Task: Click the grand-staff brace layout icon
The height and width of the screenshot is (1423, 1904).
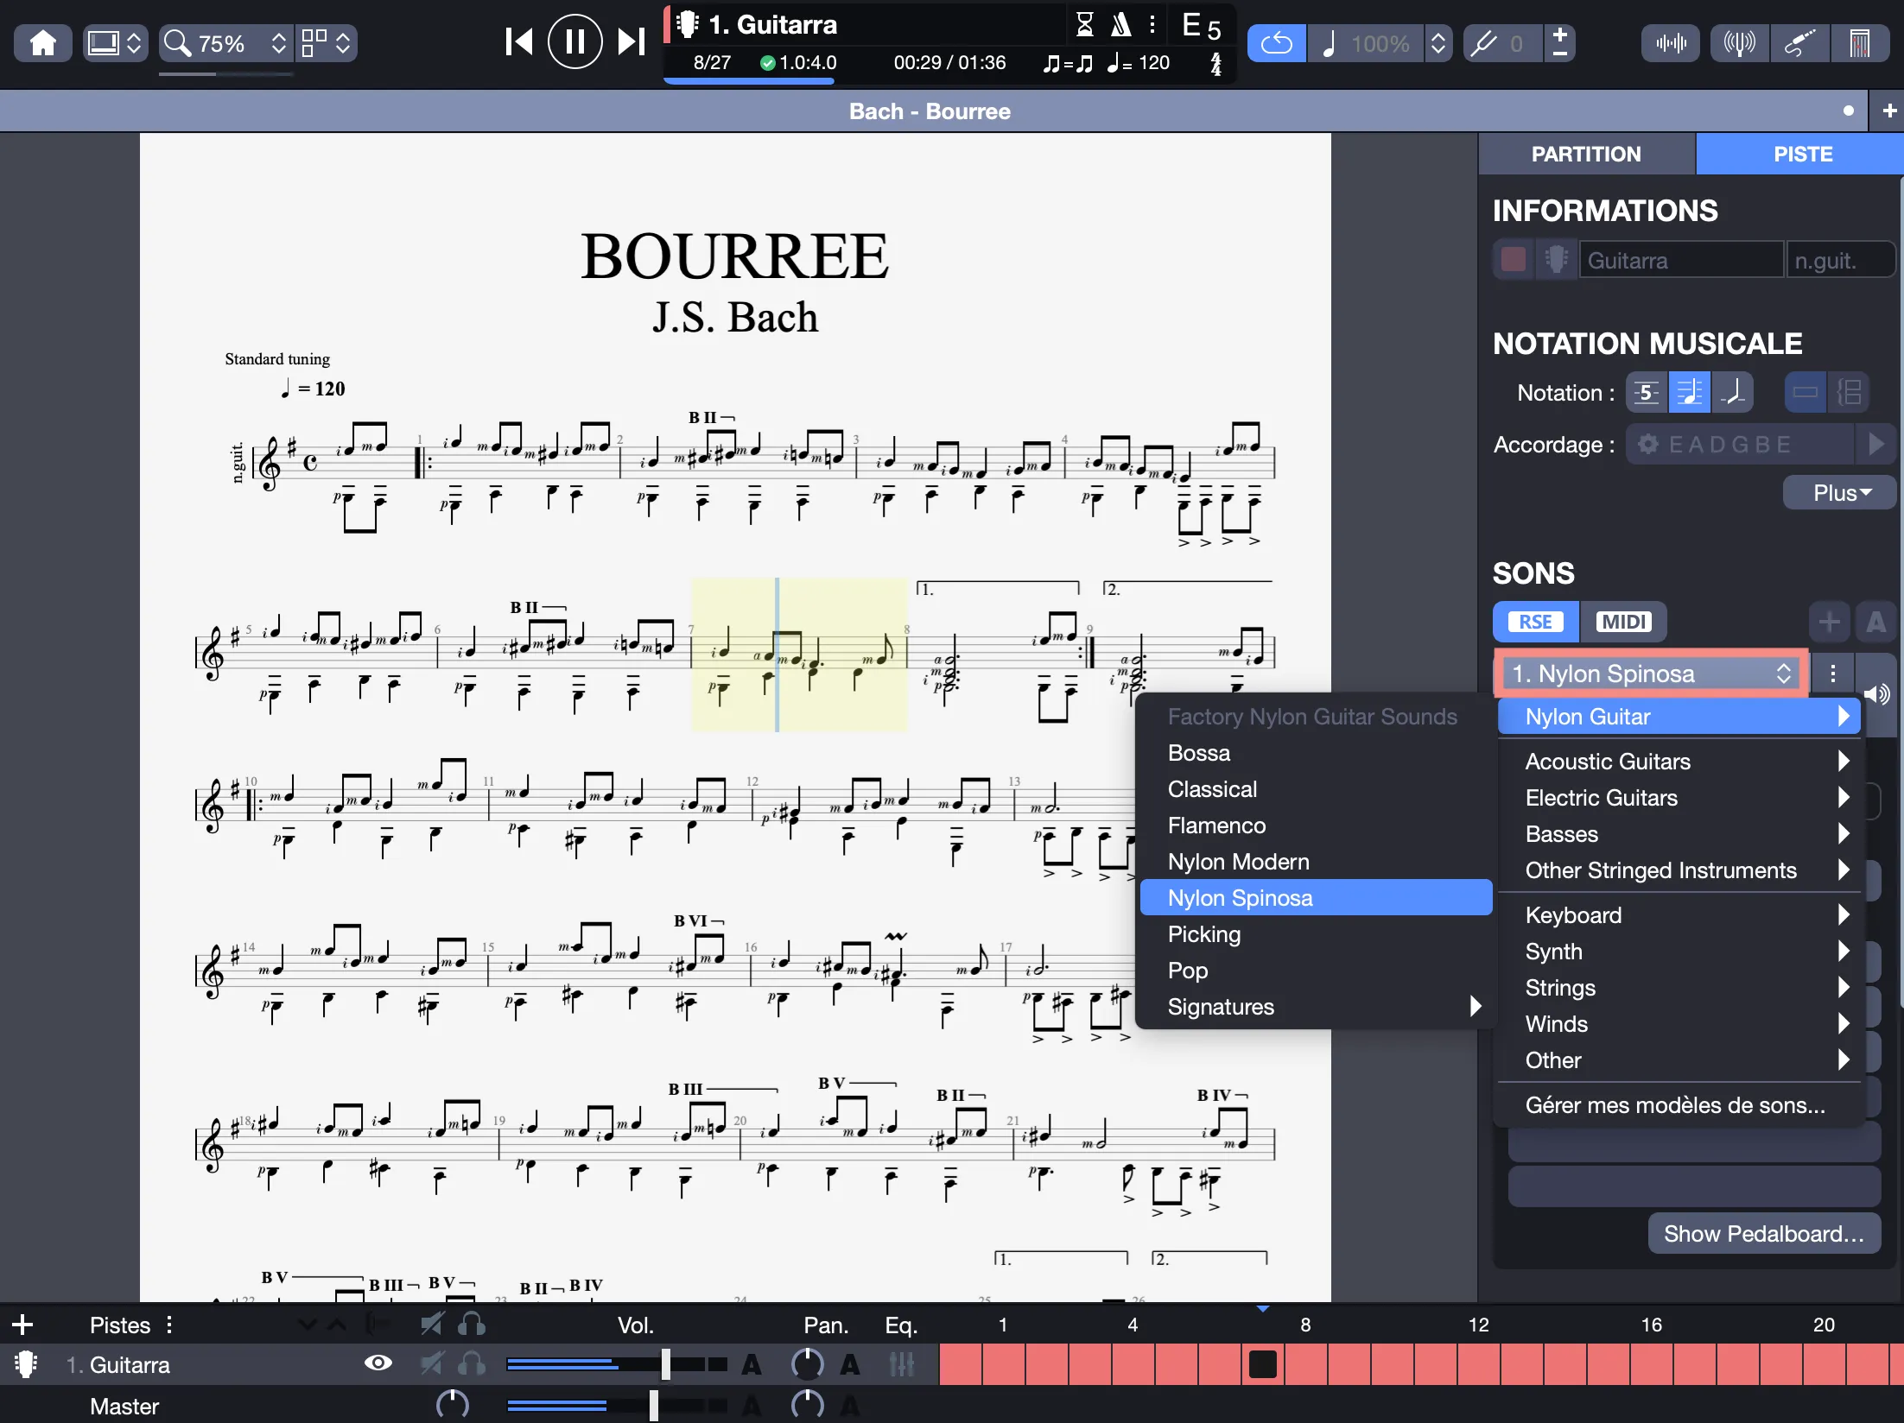Action: coord(1849,393)
